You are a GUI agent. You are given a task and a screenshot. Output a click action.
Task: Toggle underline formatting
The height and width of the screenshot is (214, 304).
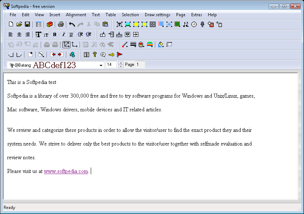point(71,35)
